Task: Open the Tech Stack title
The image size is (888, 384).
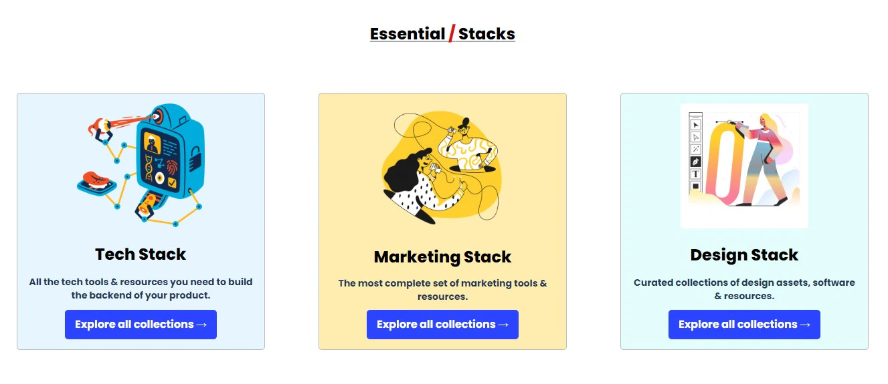Action: point(141,254)
